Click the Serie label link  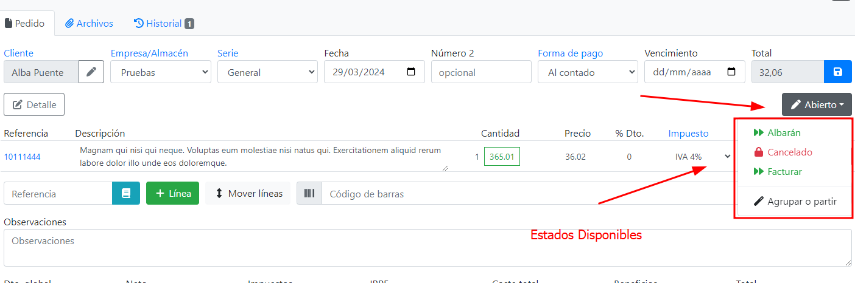228,53
